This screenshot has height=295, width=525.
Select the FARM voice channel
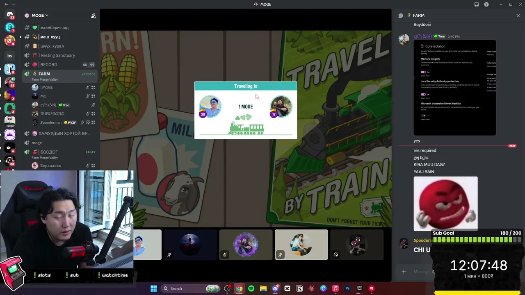60,76
